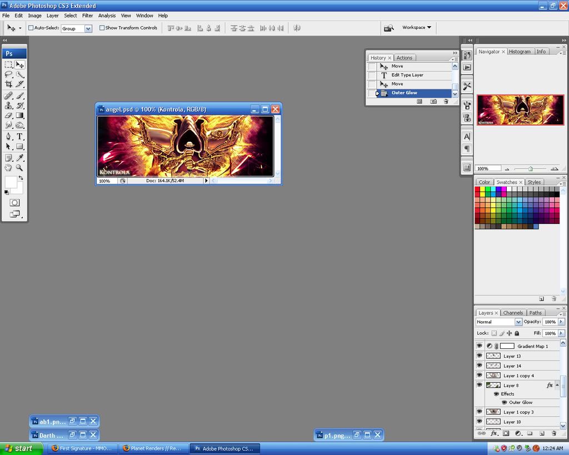Select the Healing Brush tool
Image resolution: width=569 pixels, height=455 pixels.
coord(8,96)
